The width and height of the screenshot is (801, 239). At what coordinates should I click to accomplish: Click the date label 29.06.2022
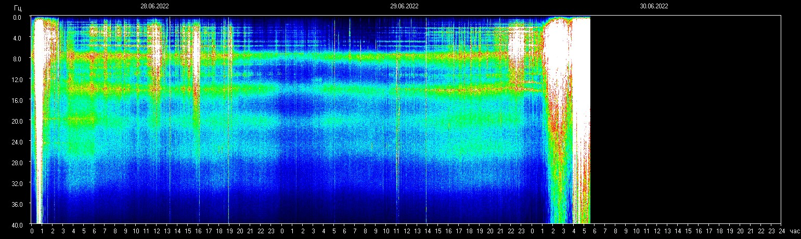coord(404,7)
